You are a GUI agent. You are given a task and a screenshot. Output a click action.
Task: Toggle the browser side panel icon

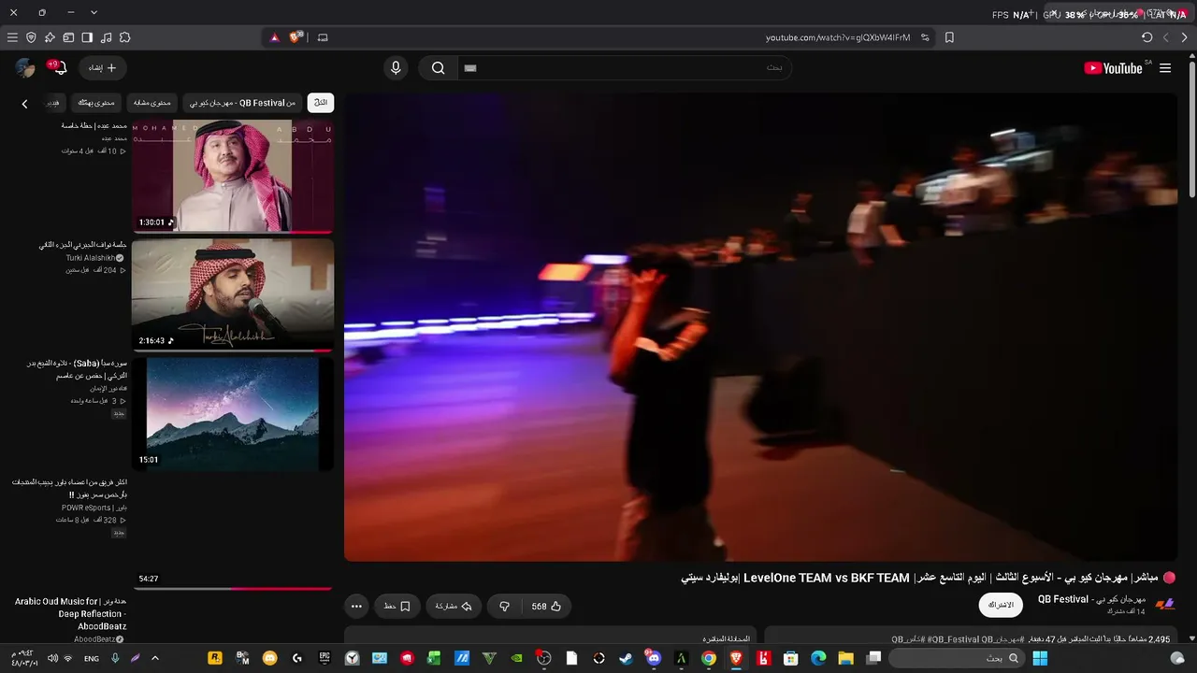tap(87, 37)
